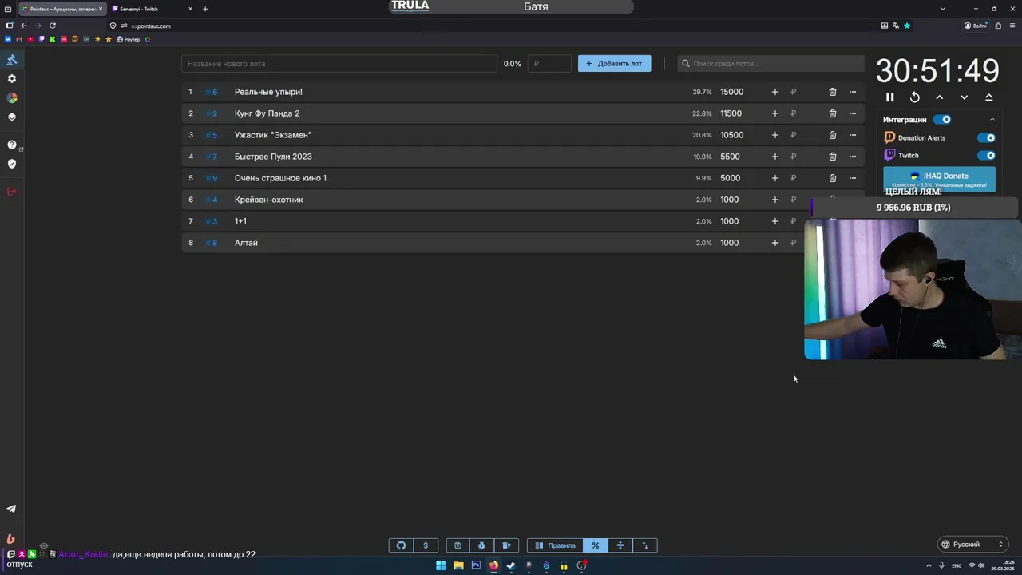Add amount to Крейвен-охотник with plus
Viewport: 1022px width, 575px height.
774,200
